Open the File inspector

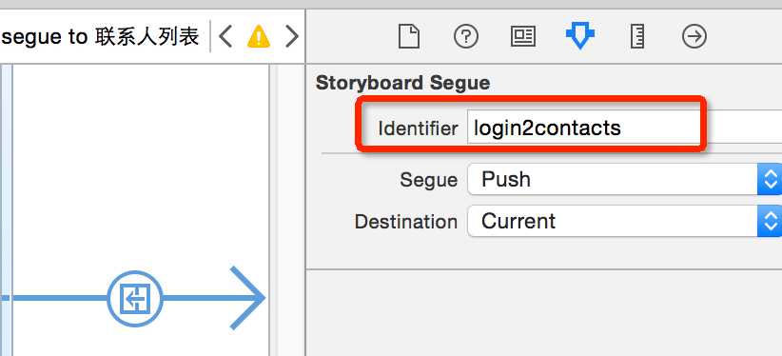408,37
